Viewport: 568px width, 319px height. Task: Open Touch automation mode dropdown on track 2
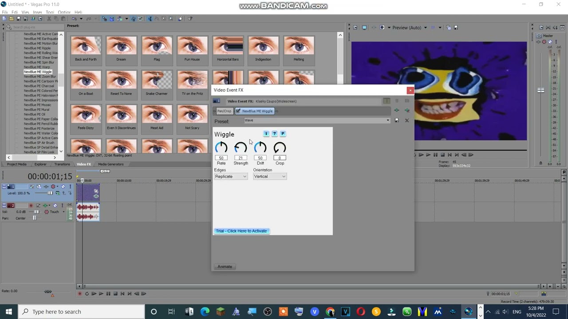(63, 212)
